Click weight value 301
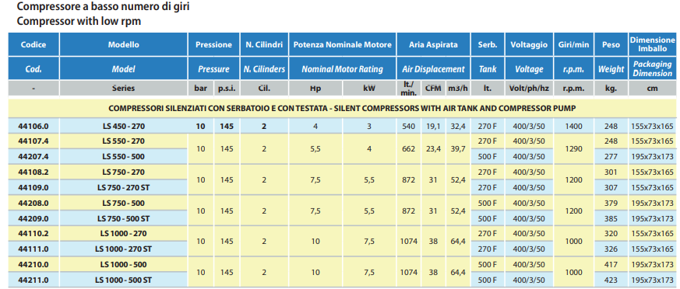680x289 pixels. point(611,172)
